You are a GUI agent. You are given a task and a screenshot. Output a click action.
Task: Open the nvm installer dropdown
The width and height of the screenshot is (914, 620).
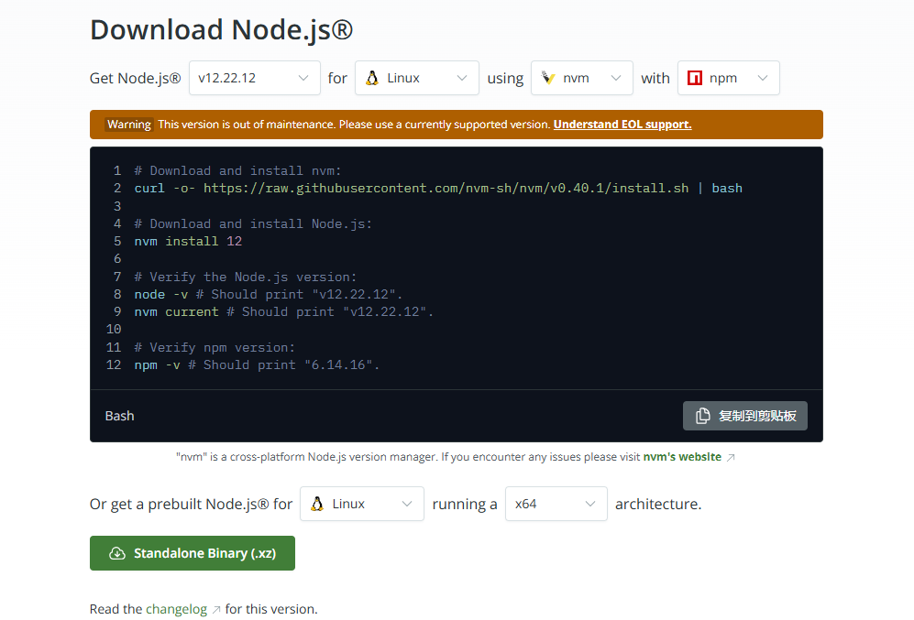[582, 78]
